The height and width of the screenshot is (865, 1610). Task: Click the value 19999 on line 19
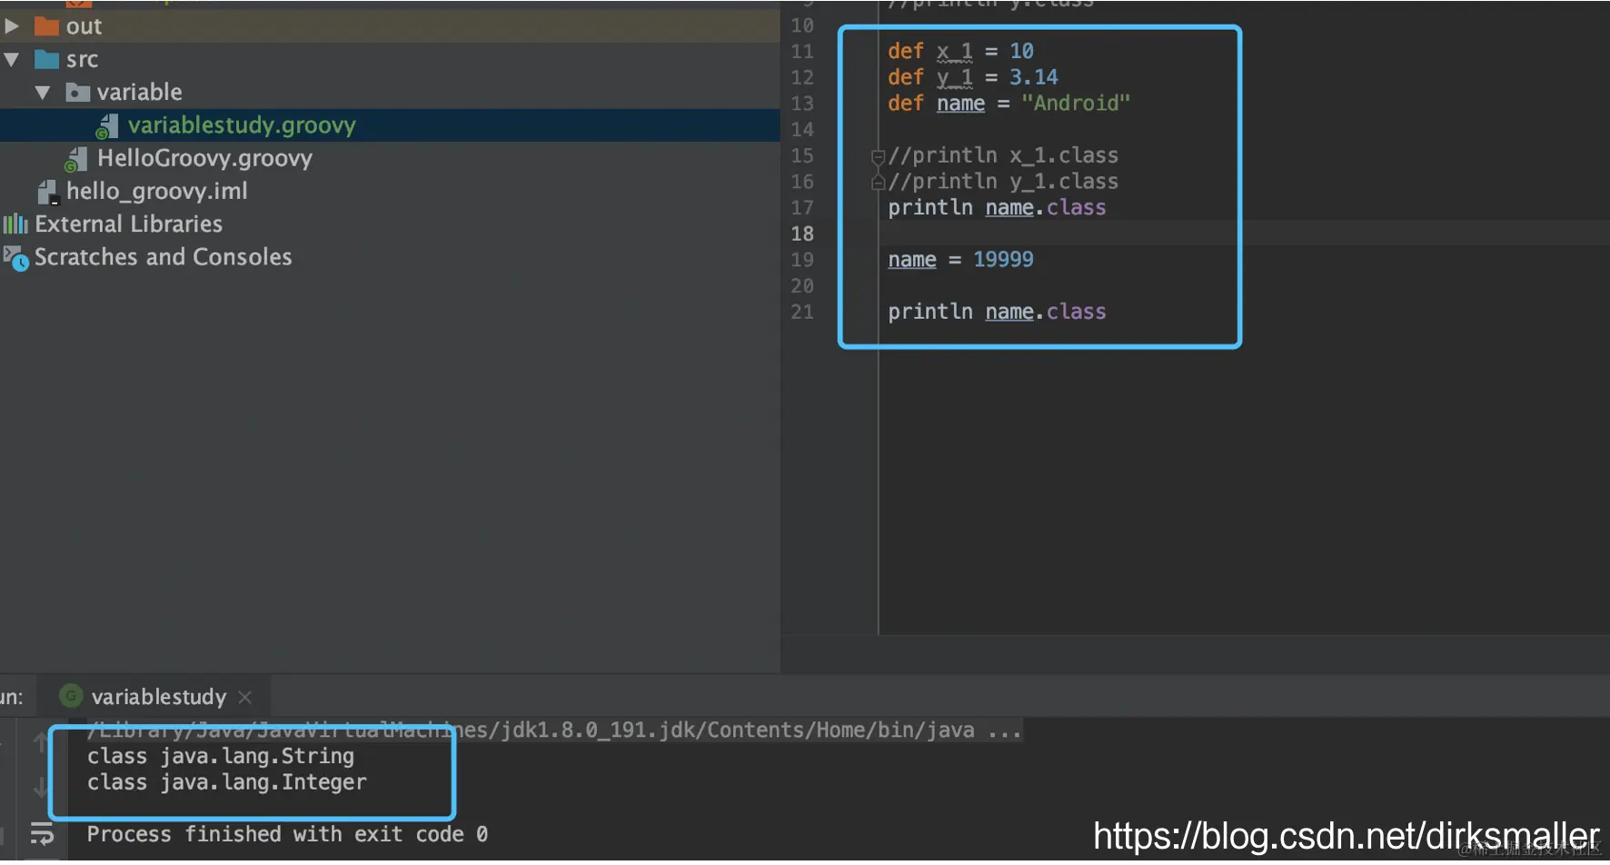coord(1003,260)
